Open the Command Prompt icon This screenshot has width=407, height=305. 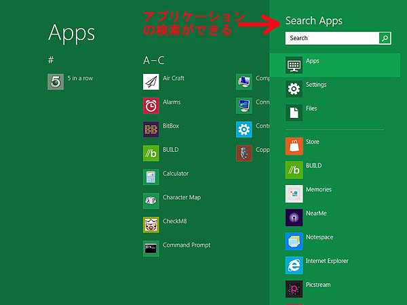pos(151,248)
